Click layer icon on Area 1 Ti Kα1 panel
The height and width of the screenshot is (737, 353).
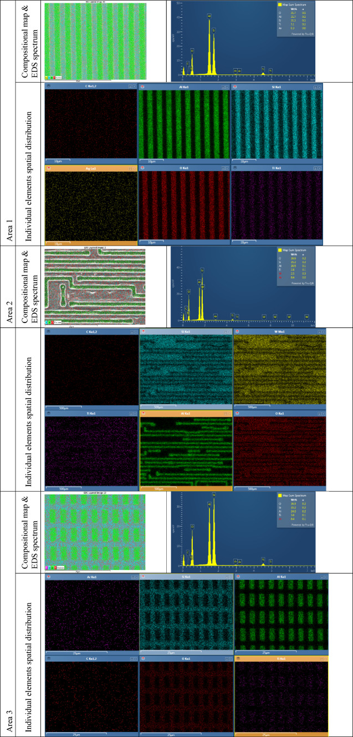point(234,168)
